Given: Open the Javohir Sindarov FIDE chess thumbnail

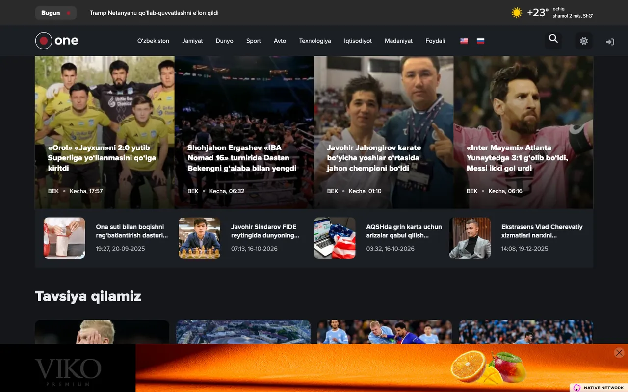Looking at the screenshot, I should click(200, 238).
